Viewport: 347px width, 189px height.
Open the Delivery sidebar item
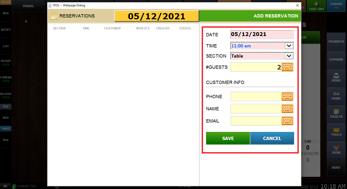click(6, 96)
